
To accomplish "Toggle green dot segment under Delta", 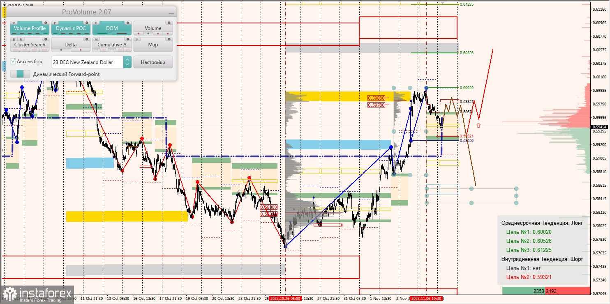I will coord(61,50).
